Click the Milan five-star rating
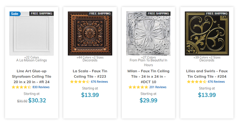Screen dimensions: 239x125 pos(138,87)
